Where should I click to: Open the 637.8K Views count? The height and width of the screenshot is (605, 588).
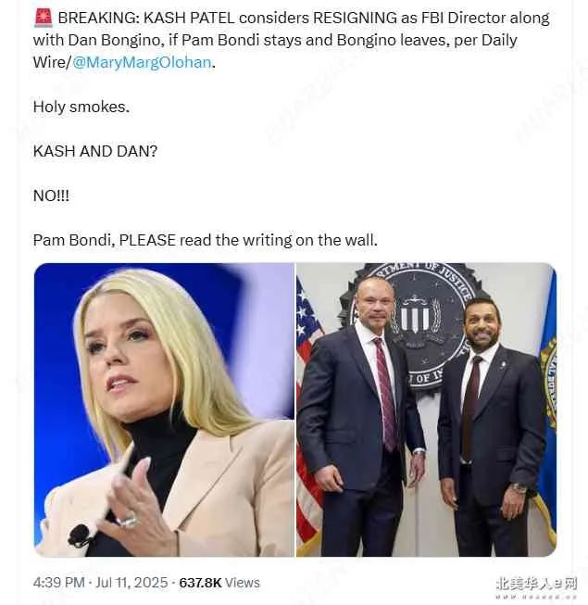[219, 582]
